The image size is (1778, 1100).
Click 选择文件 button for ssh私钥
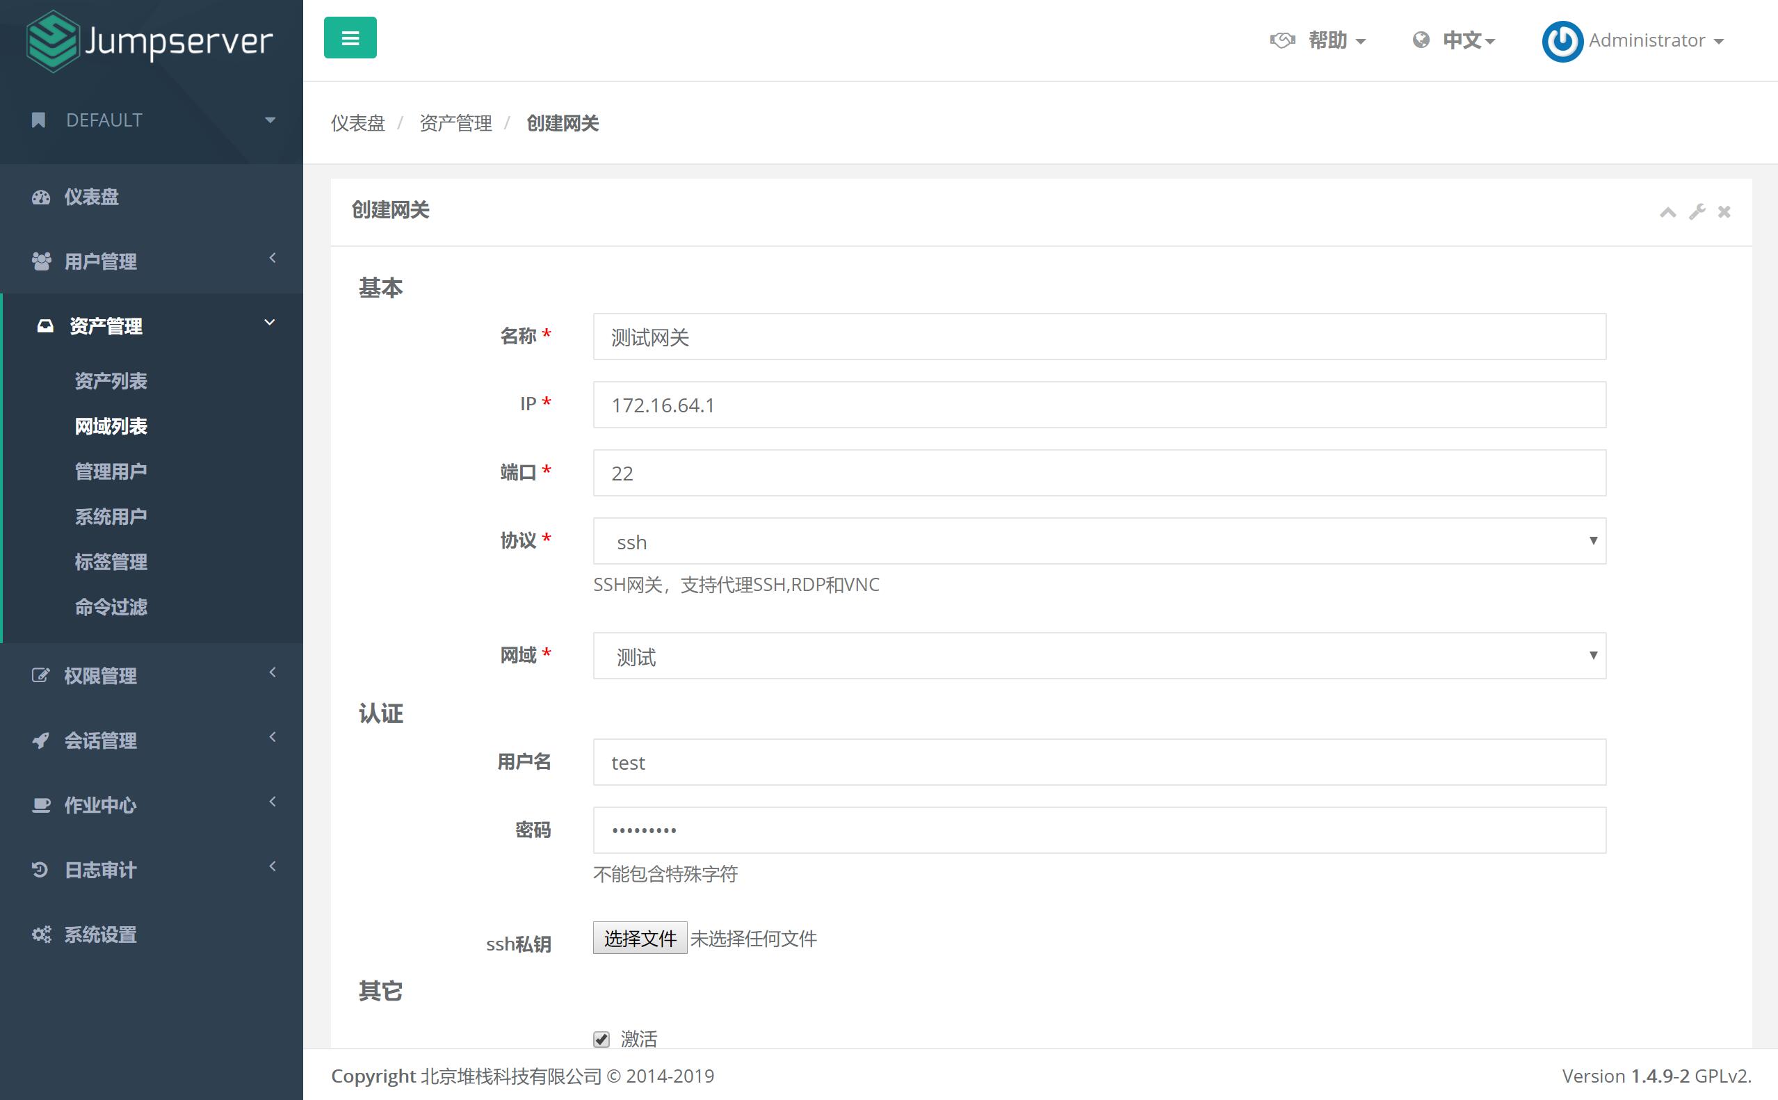640,939
